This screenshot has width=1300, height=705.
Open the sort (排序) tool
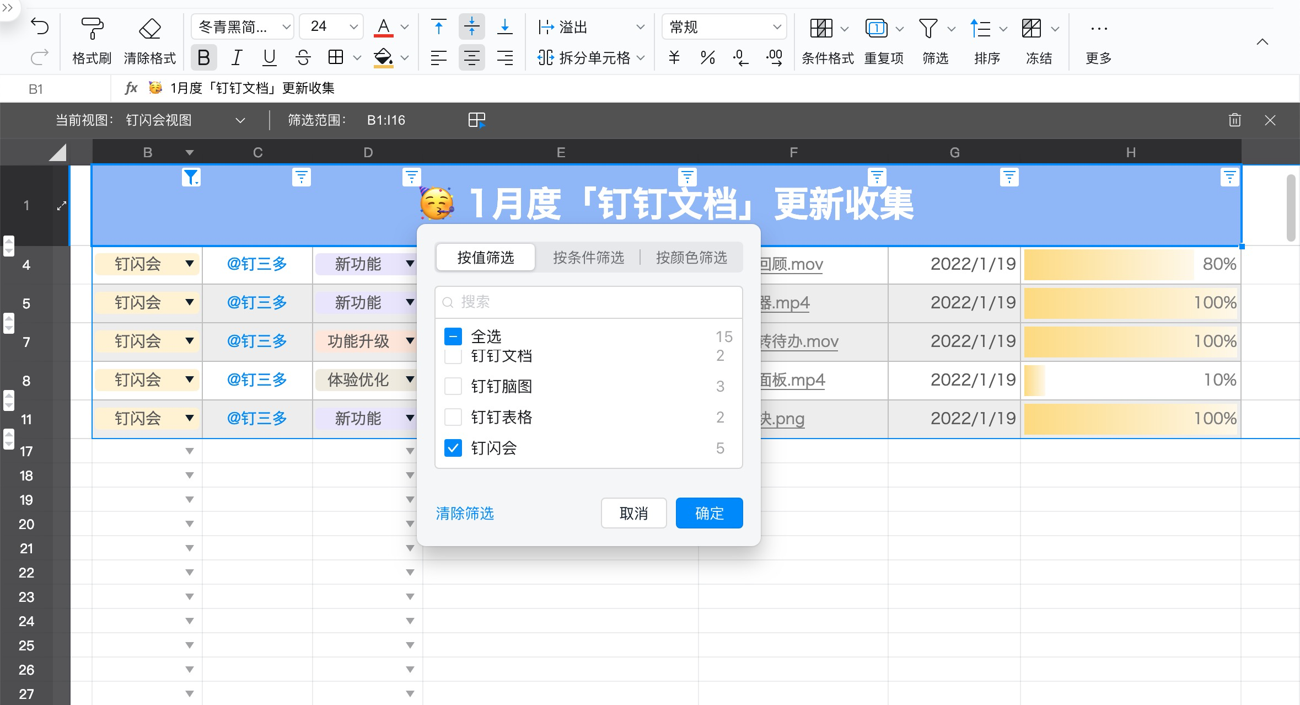(x=981, y=28)
